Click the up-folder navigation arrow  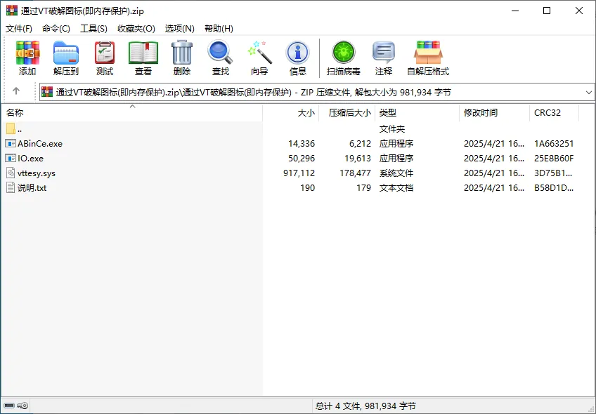tap(15, 91)
